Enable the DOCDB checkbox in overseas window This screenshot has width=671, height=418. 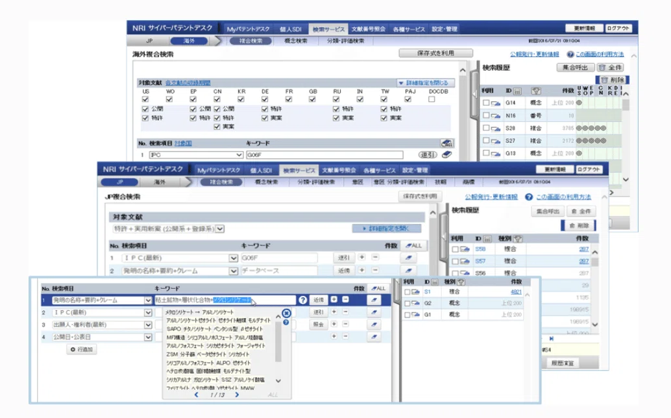432,99
